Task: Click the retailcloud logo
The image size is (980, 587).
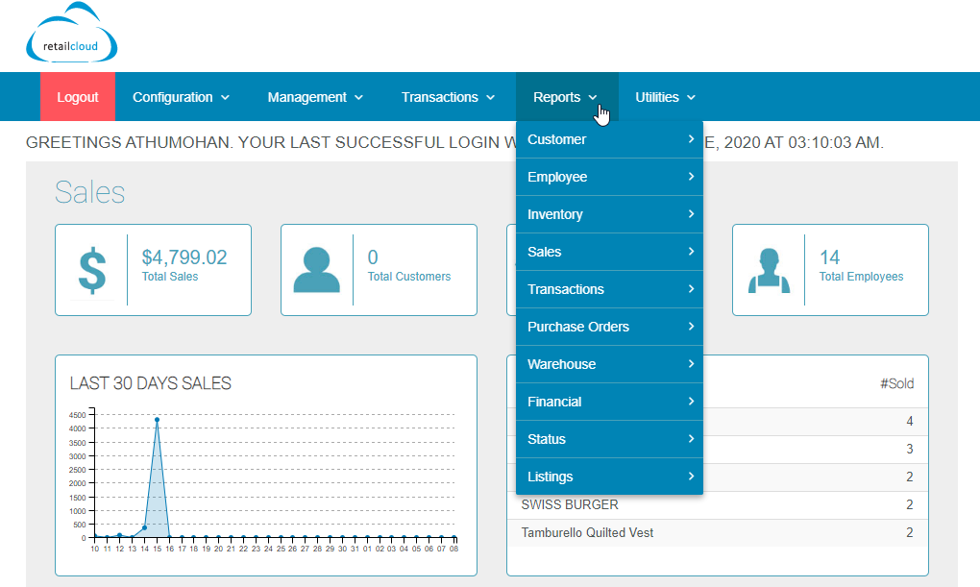Action: pos(71,33)
